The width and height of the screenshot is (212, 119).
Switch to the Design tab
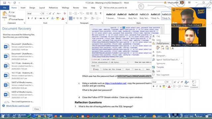(32, 8)
